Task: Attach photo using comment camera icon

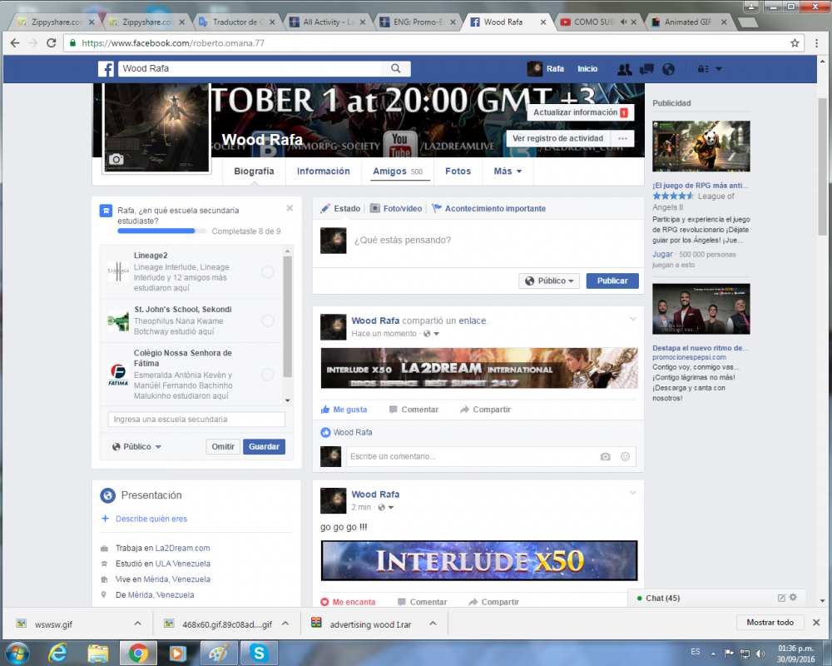Action: pos(606,456)
